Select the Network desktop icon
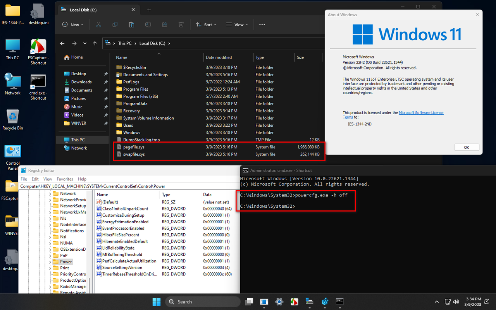 (x=12, y=84)
